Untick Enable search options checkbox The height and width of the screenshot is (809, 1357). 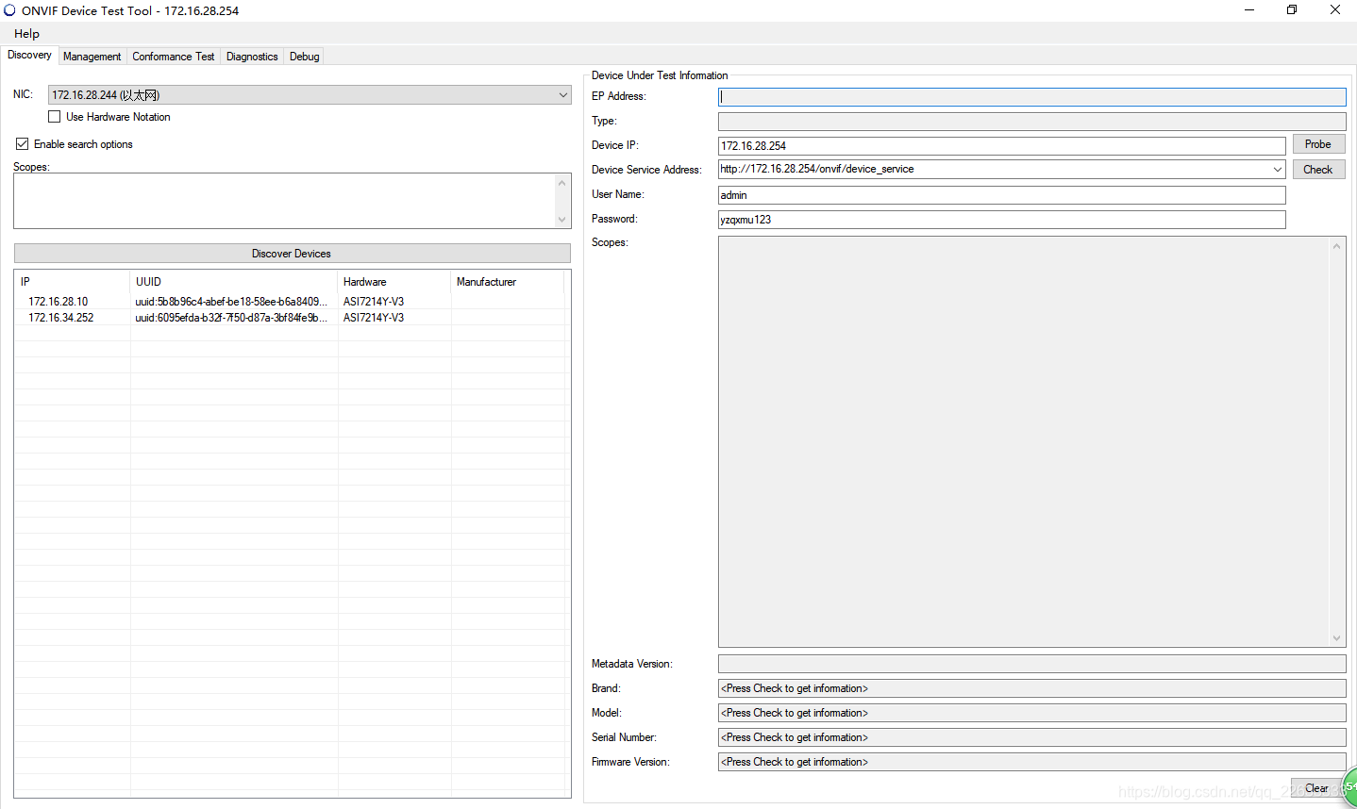tap(22, 144)
